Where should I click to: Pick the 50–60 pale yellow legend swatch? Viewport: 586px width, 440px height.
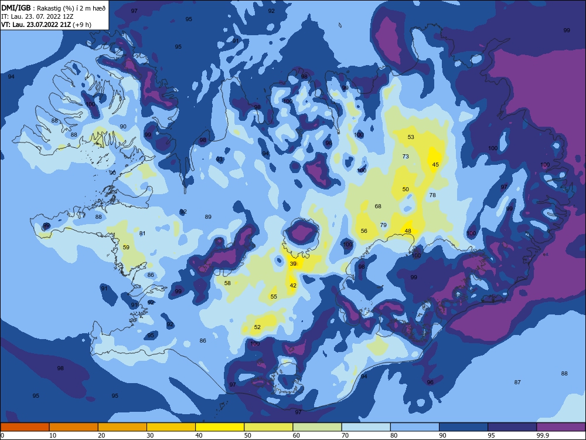point(269,427)
